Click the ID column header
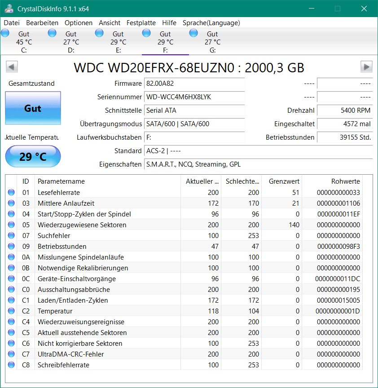The height and width of the screenshot is (388, 378). pyautogui.click(x=26, y=181)
